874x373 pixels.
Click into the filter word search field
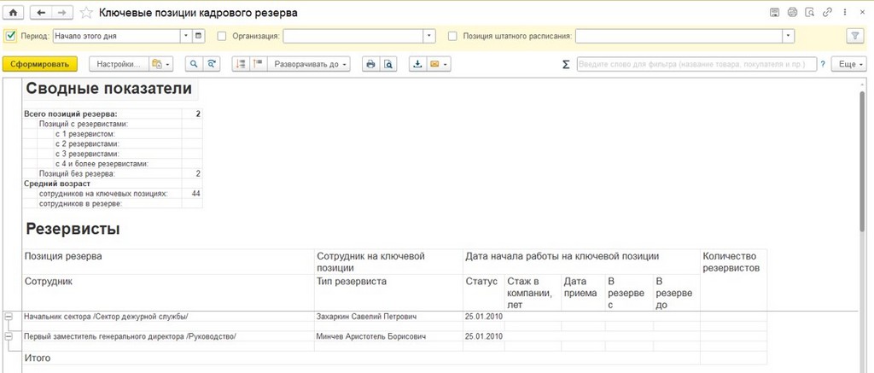click(696, 65)
